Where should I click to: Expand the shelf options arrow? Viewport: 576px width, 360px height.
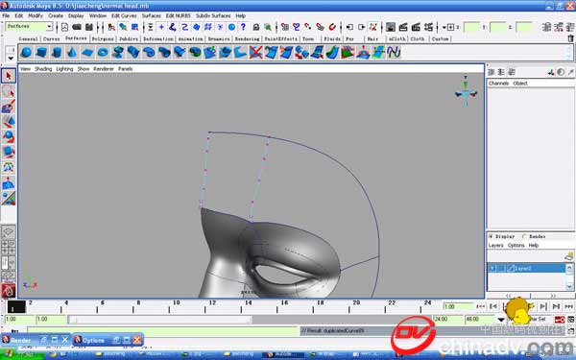[11, 58]
